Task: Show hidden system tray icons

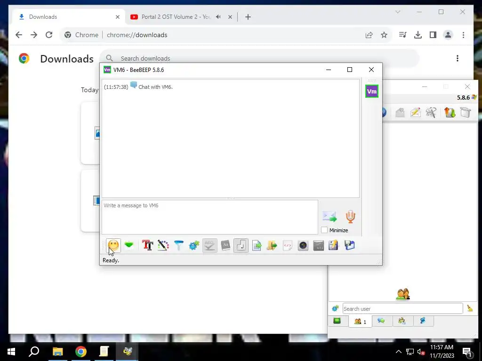Action: pos(398,352)
